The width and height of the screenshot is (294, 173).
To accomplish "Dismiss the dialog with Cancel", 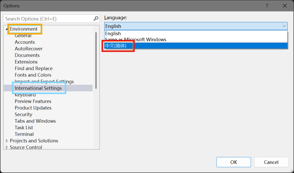I will 271,162.
